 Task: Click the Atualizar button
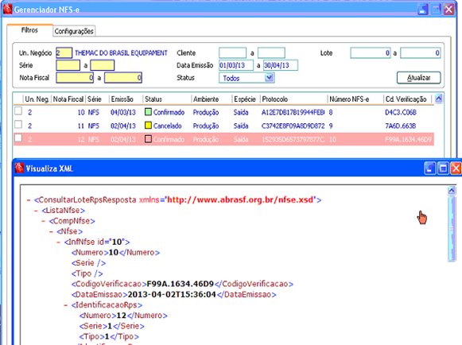pyautogui.click(x=419, y=78)
